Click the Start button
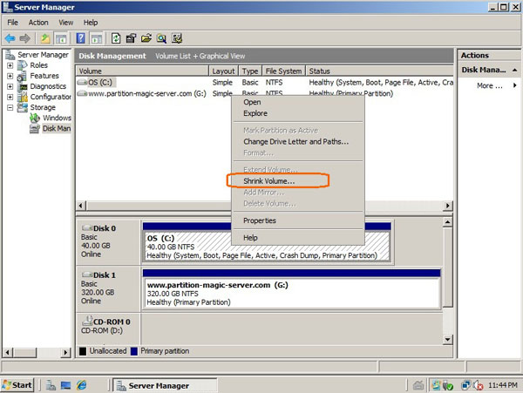The image size is (523, 393). click(x=17, y=385)
